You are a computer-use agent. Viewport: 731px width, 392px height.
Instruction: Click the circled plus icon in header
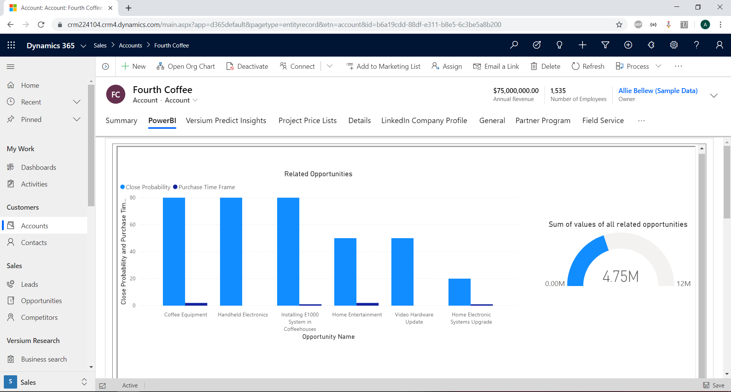(x=628, y=45)
